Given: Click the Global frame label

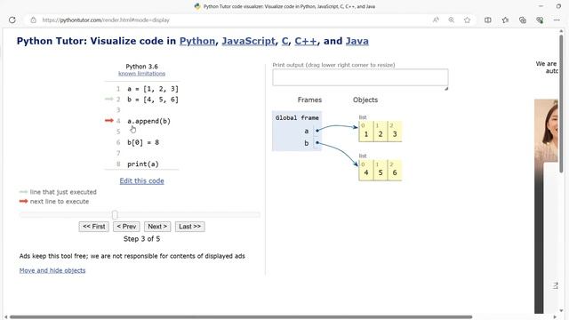Looking at the screenshot, I should pos(297,117).
